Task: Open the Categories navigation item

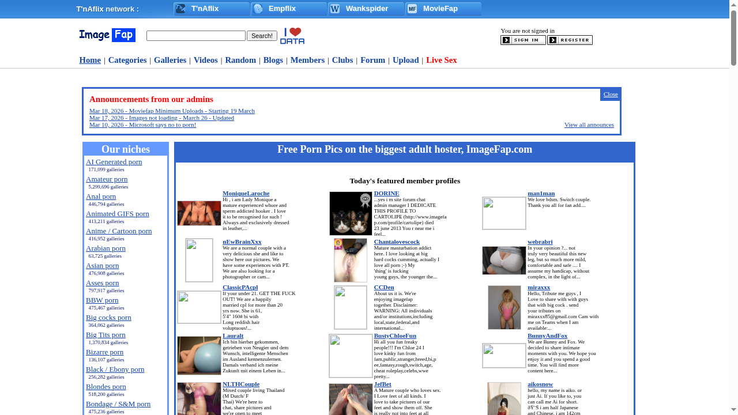Action: click(127, 60)
